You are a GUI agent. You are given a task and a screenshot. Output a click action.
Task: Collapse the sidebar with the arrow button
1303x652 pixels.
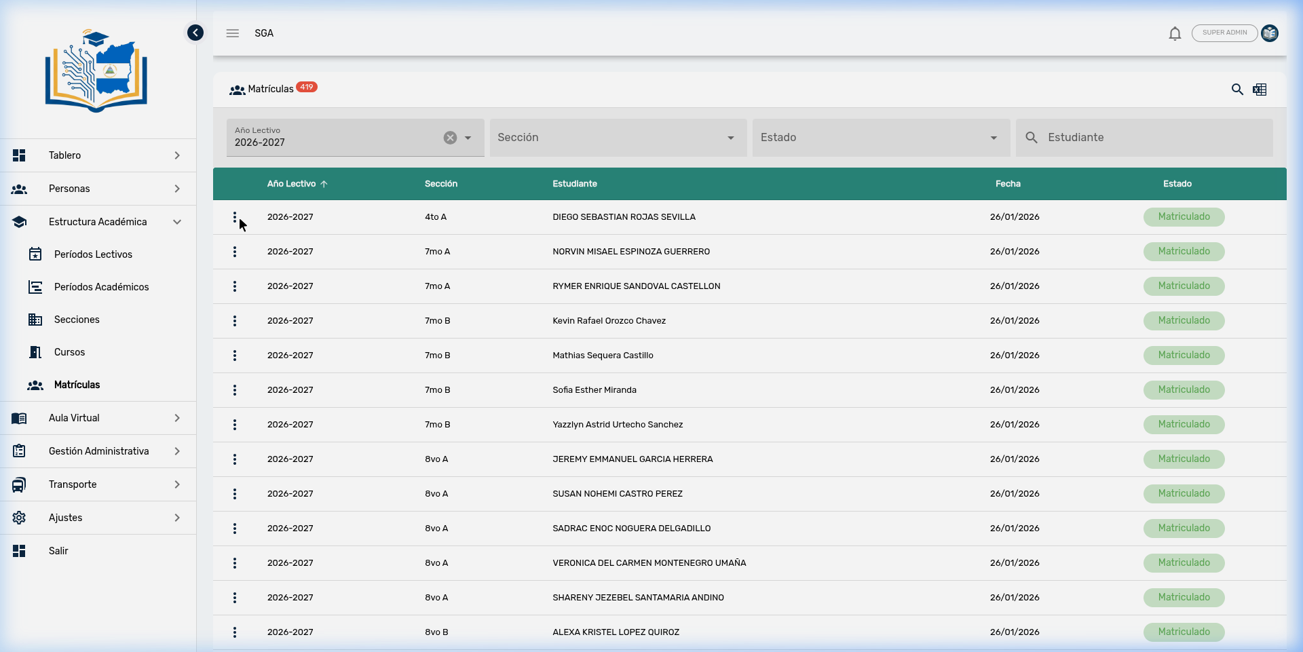pos(195,32)
